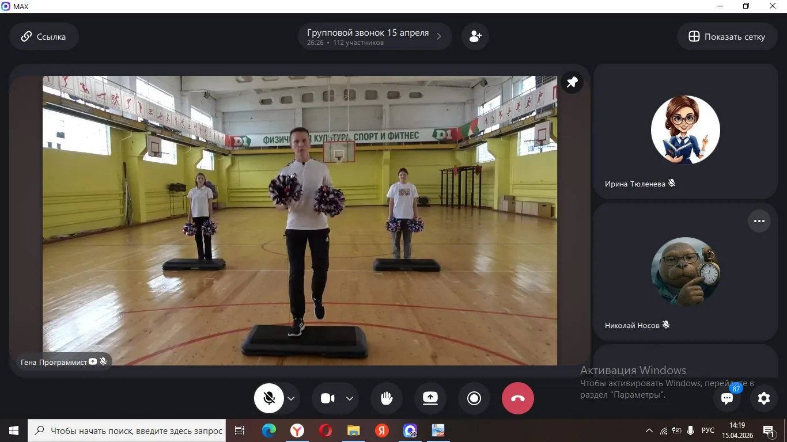Toggle the camera on or off

328,398
